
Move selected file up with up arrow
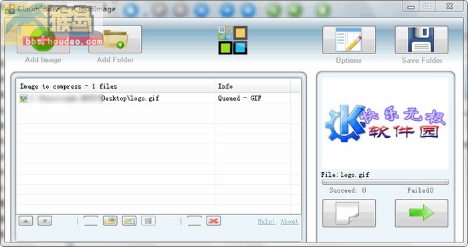25,221
